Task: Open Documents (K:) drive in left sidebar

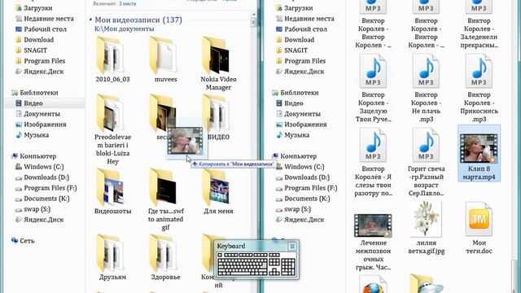Action: pyautogui.click(x=42, y=199)
